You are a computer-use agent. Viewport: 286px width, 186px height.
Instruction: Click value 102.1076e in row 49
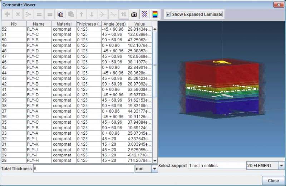click(x=139, y=46)
